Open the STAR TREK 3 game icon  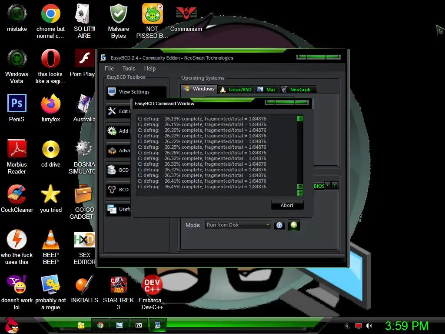(118, 293)
